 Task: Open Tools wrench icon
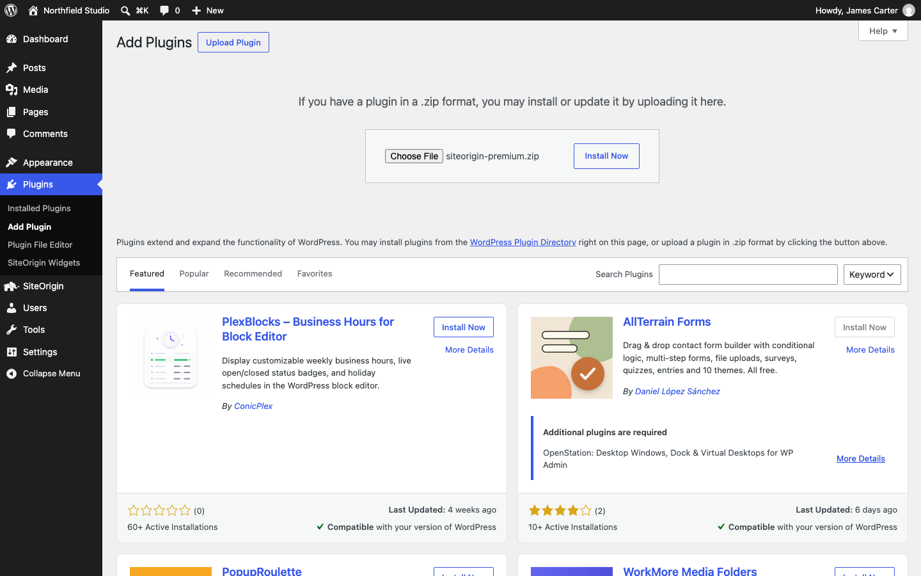coord(12,330)
